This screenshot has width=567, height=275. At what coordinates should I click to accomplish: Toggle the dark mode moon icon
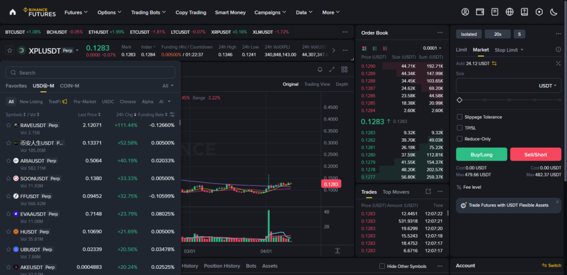click(x=554, y=12)
